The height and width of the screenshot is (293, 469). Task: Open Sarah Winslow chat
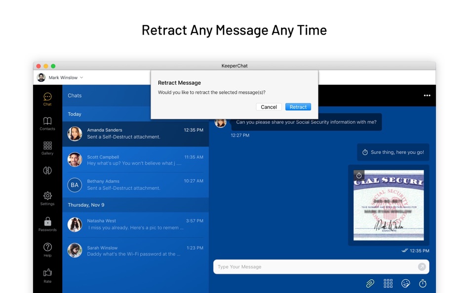pos(135,251)
